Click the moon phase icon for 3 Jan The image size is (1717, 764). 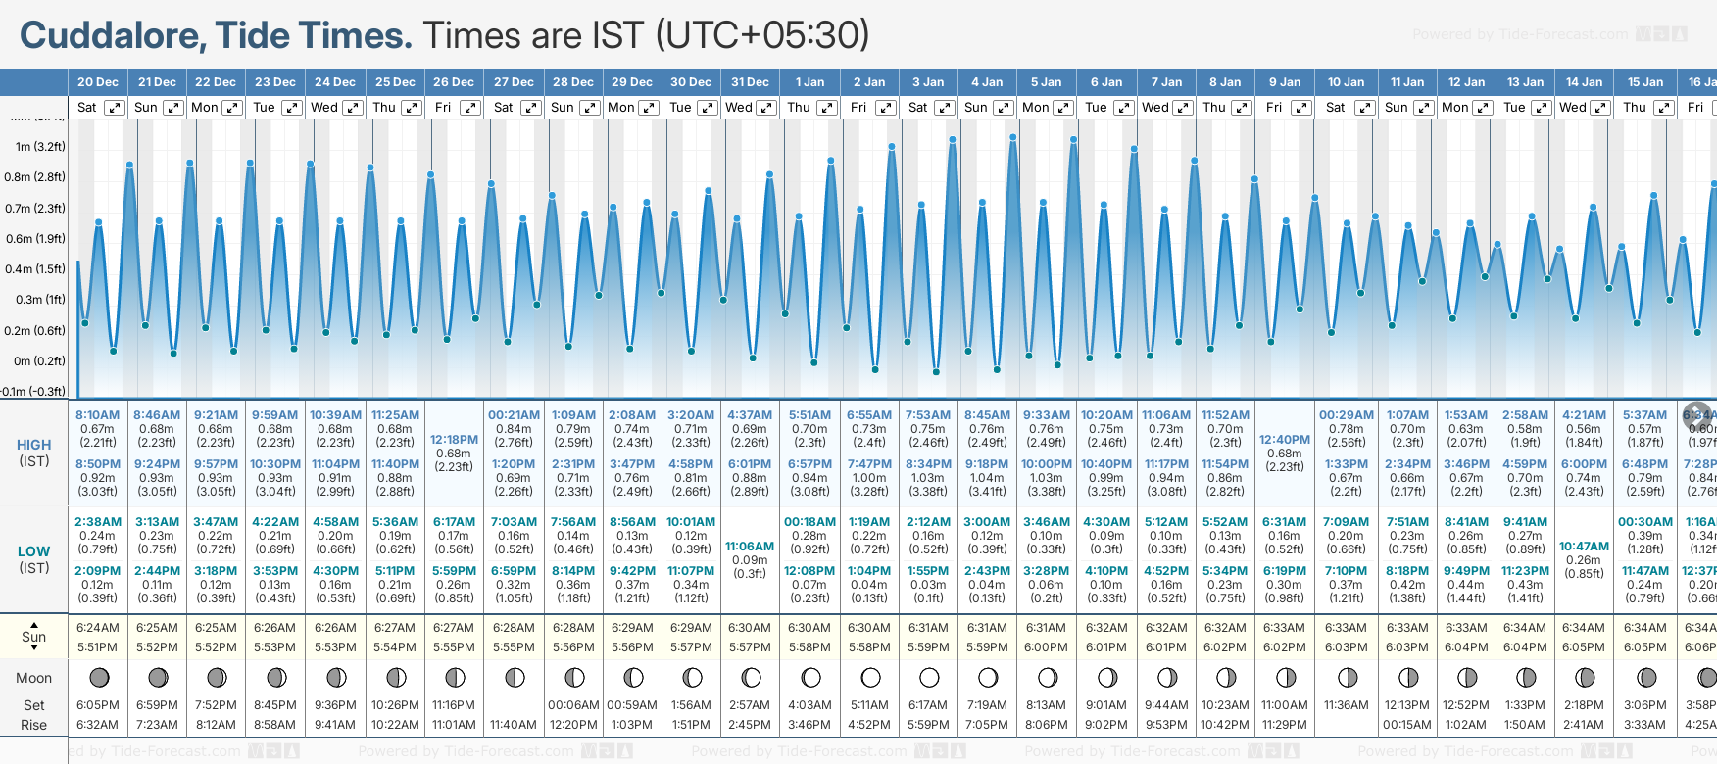tap(928, 677)
